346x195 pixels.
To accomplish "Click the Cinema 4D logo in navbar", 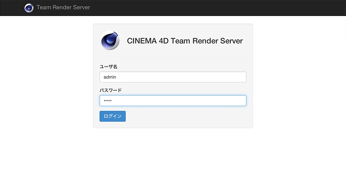I will point(29,8).
